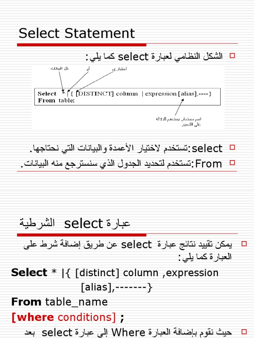The height and width of the screenshot is (338, 254).
Task: Click the bullet beside the "From:تستخدم" line
Action: (232, 162)
